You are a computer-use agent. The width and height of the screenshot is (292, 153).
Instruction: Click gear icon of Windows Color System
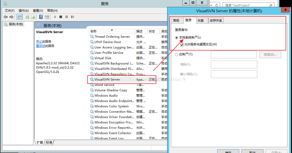92,106
